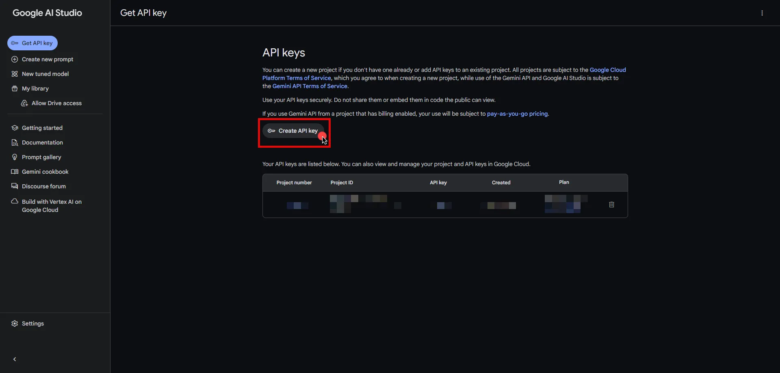Screen dimensions: 780x373
Task: Open the three-dot more options menu
Action: 762,13
